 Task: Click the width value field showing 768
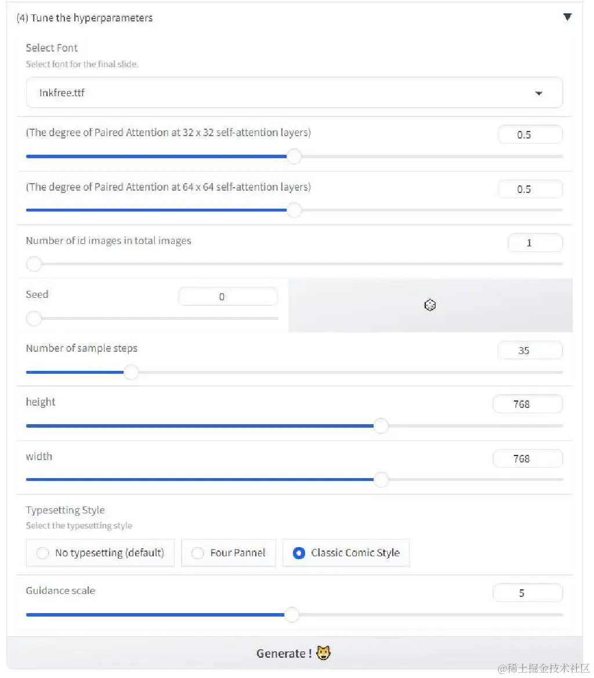pos(527,458)
